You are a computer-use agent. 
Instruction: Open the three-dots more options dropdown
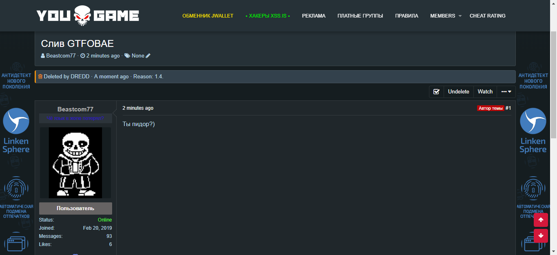point(506,92)
